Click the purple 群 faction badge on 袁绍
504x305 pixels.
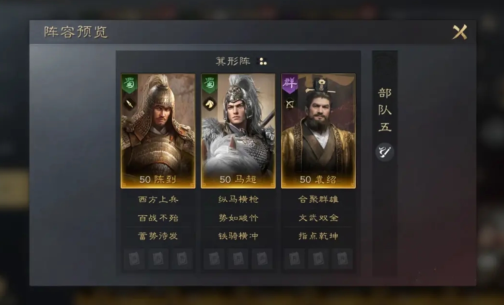point(290,84)
